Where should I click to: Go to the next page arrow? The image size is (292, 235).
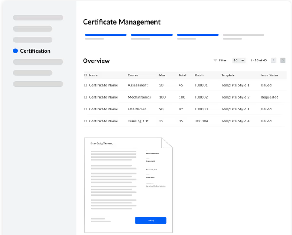[283, 61]
